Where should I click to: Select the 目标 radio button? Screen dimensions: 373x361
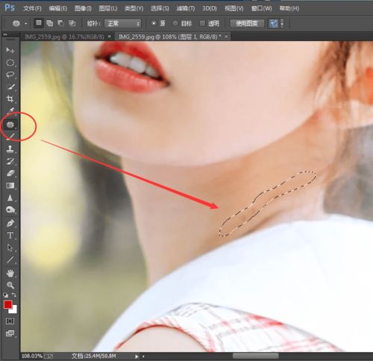[x=175, y=23]
